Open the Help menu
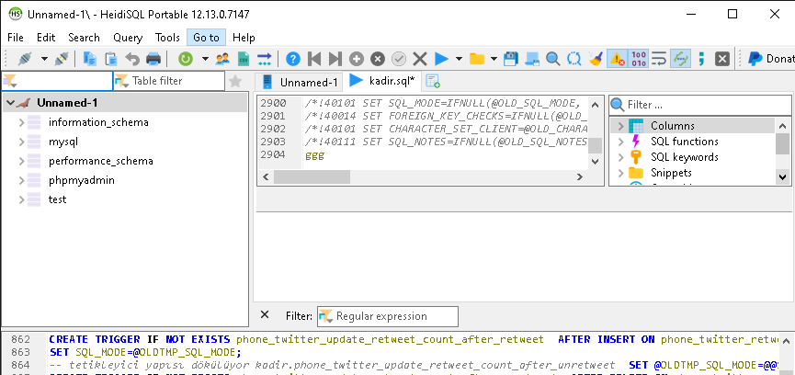795x375 pixels. pos(244,38)
